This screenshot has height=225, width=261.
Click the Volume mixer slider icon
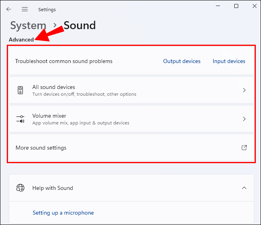click(20, 119)
